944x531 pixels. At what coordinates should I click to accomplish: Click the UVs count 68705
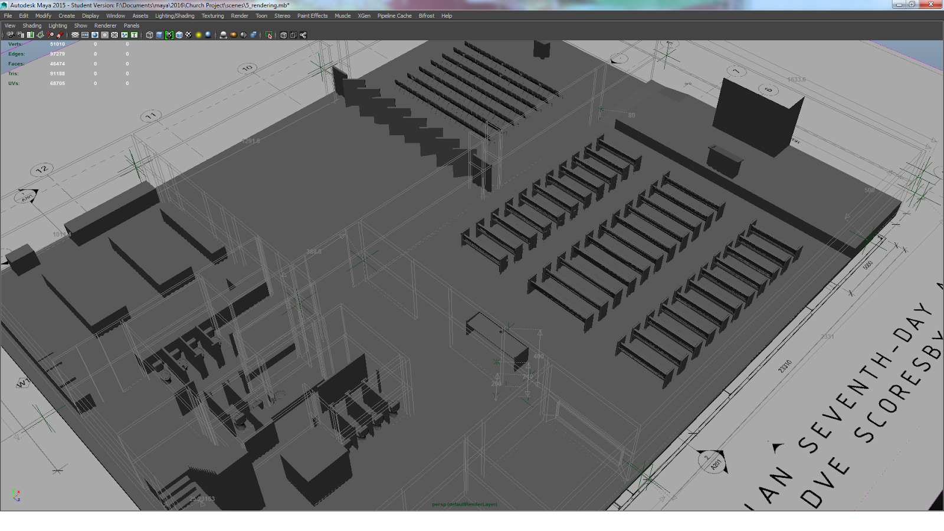pyautogui.click(x=57, y=83)
